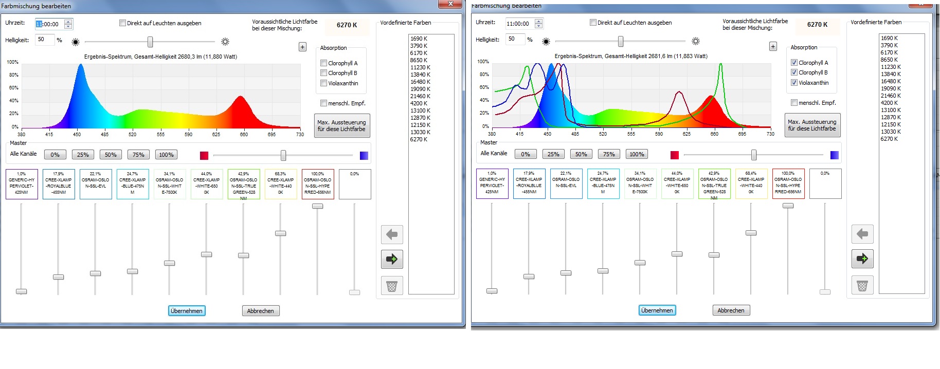940x369 pixels.
Task: Click the plus expander in the right dialog
Action: tap(773, 47)
